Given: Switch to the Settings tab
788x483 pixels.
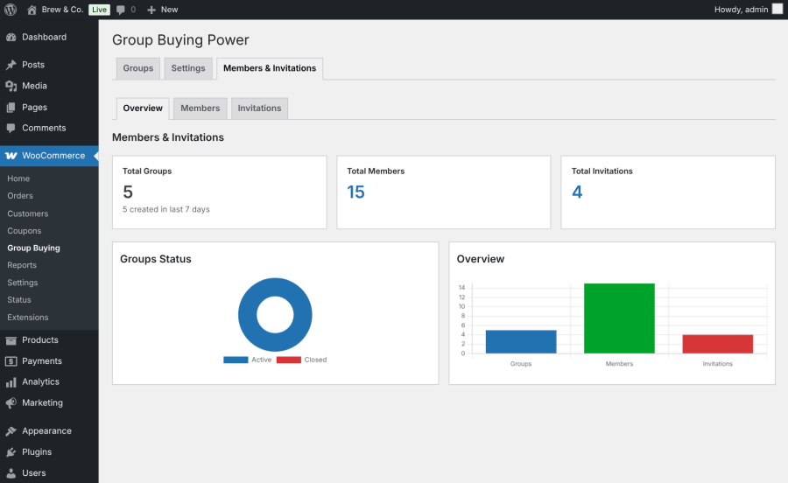Looking at the screenshot, I should [x=188, y=68].
